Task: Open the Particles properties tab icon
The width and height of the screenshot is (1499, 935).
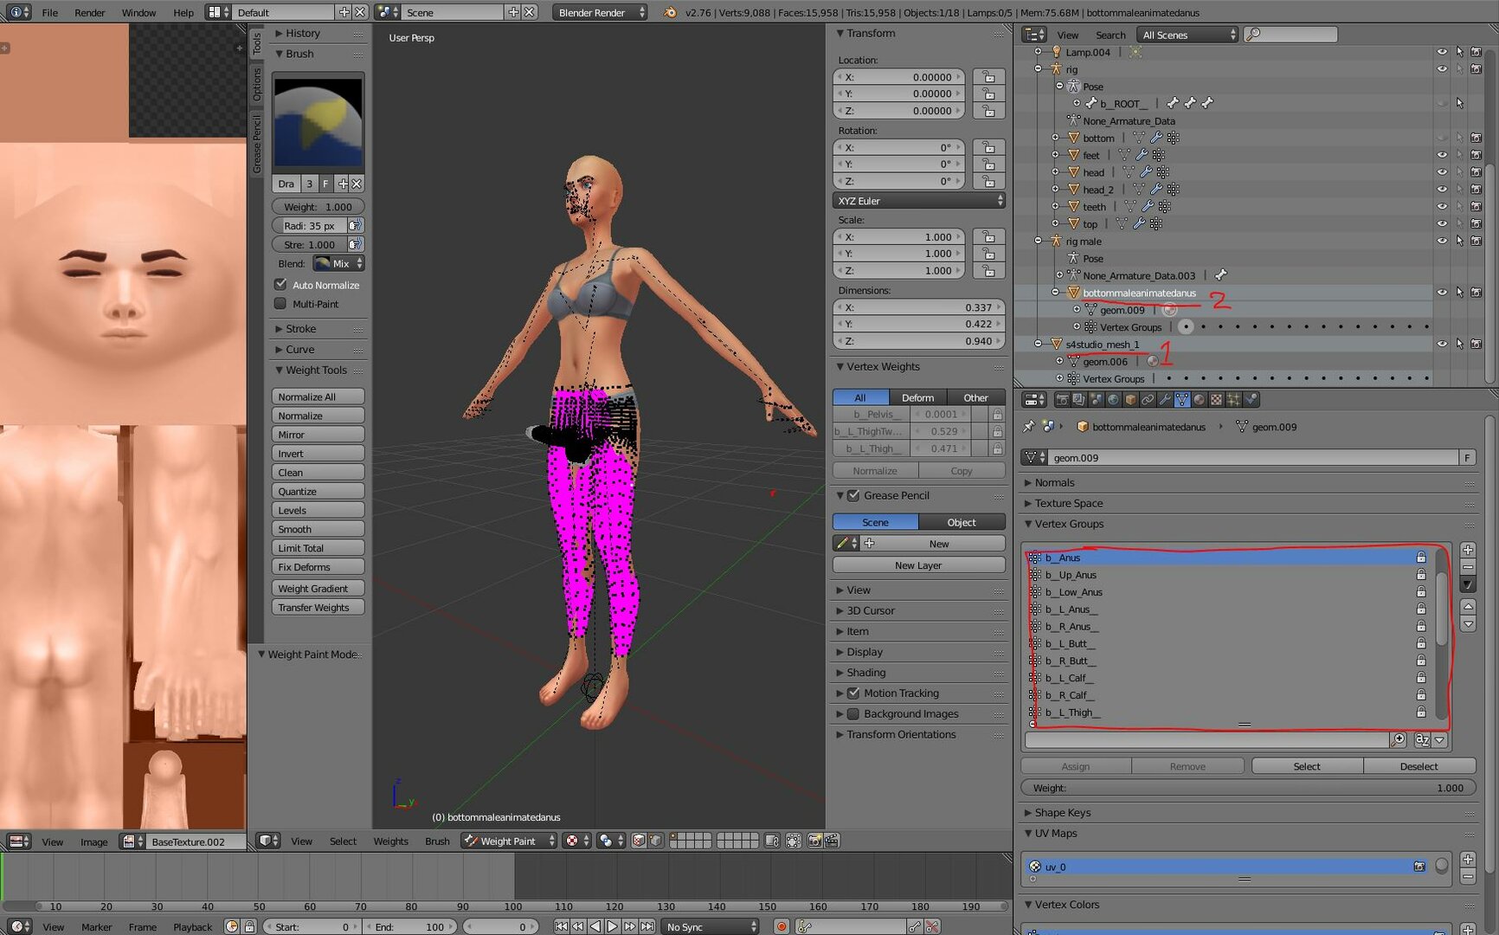Action: 1233,399
